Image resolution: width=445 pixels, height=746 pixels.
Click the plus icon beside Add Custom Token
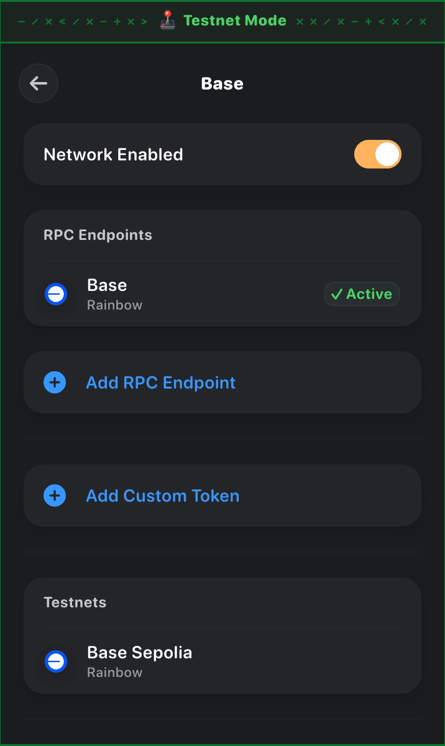[x=55, y=495]
